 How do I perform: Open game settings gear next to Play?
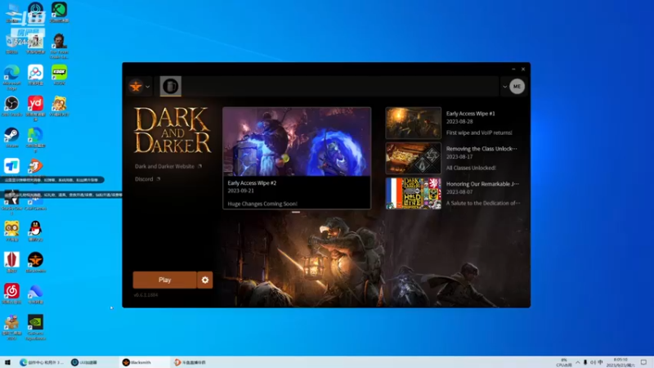[205, 280]
